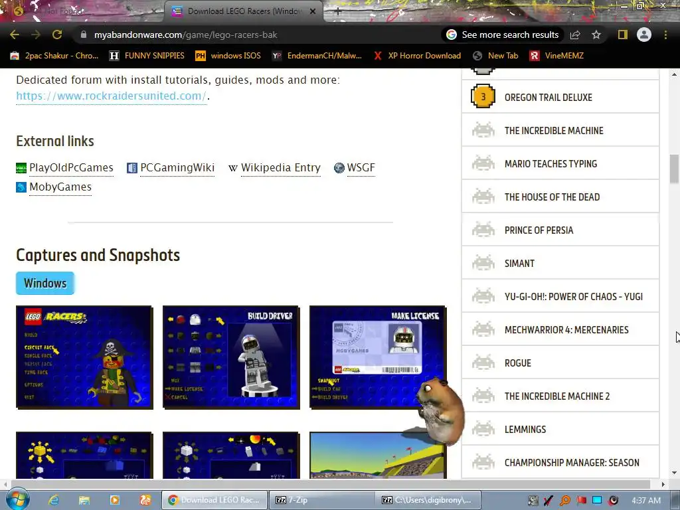
Task: Click the page vertical scrollbar thumb
Action: tap(674, 169)
